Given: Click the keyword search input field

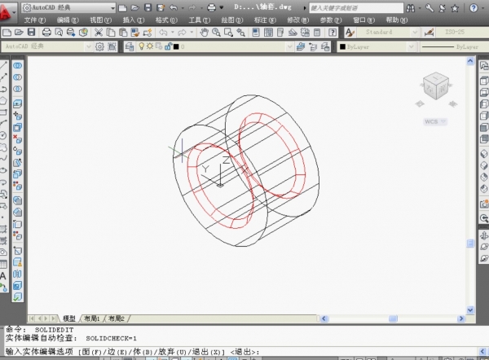Looking at the screenshot, I should pyautogui.click(x=356, y=8).
